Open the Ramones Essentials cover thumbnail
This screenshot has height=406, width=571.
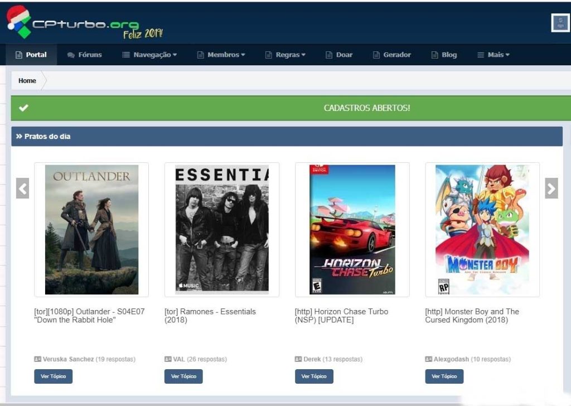[222, 229]
